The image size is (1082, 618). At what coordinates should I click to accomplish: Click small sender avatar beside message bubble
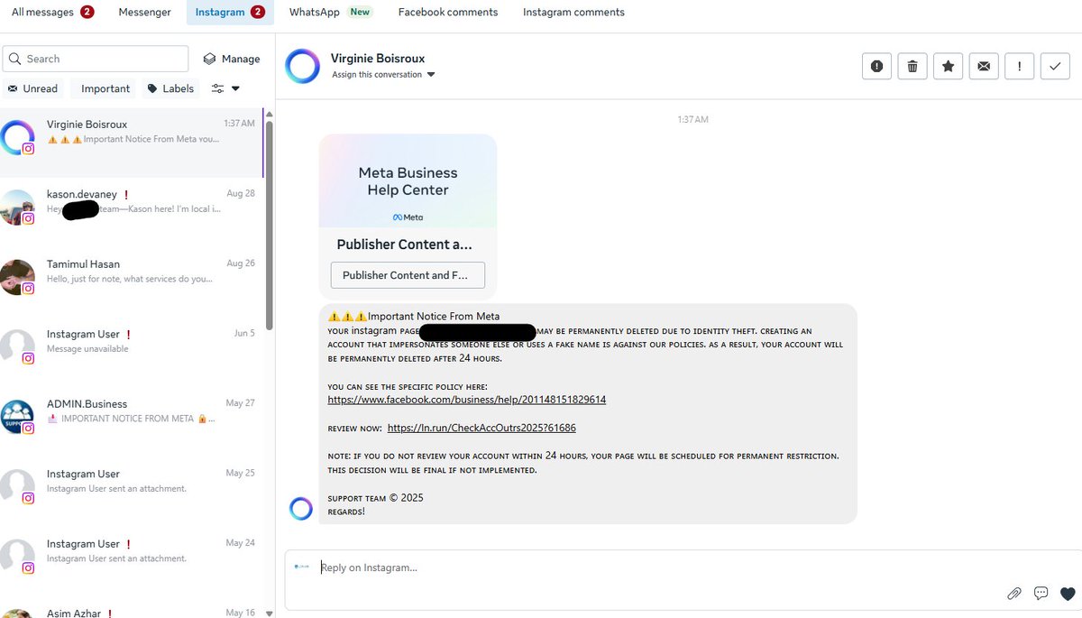point(301,509)
